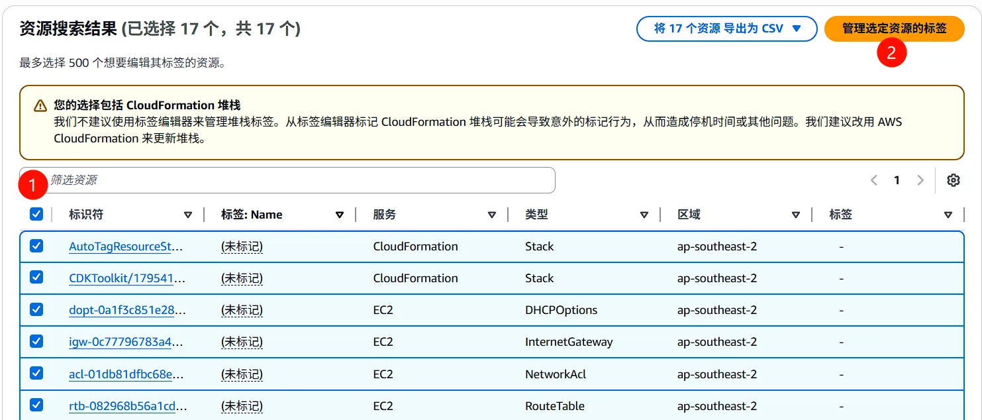The height and width of the screenshot is (420, 982).
Task: Click the 筛选资源 filter input field
Action: click(298, 180)
